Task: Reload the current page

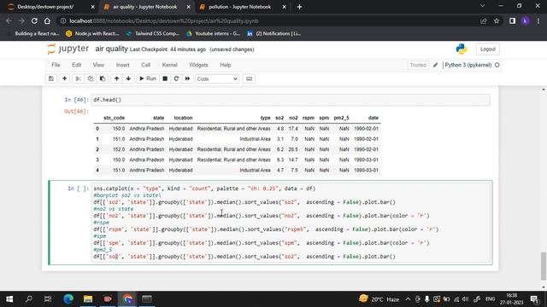Action: pyautogui.click(x=34, y=20)
